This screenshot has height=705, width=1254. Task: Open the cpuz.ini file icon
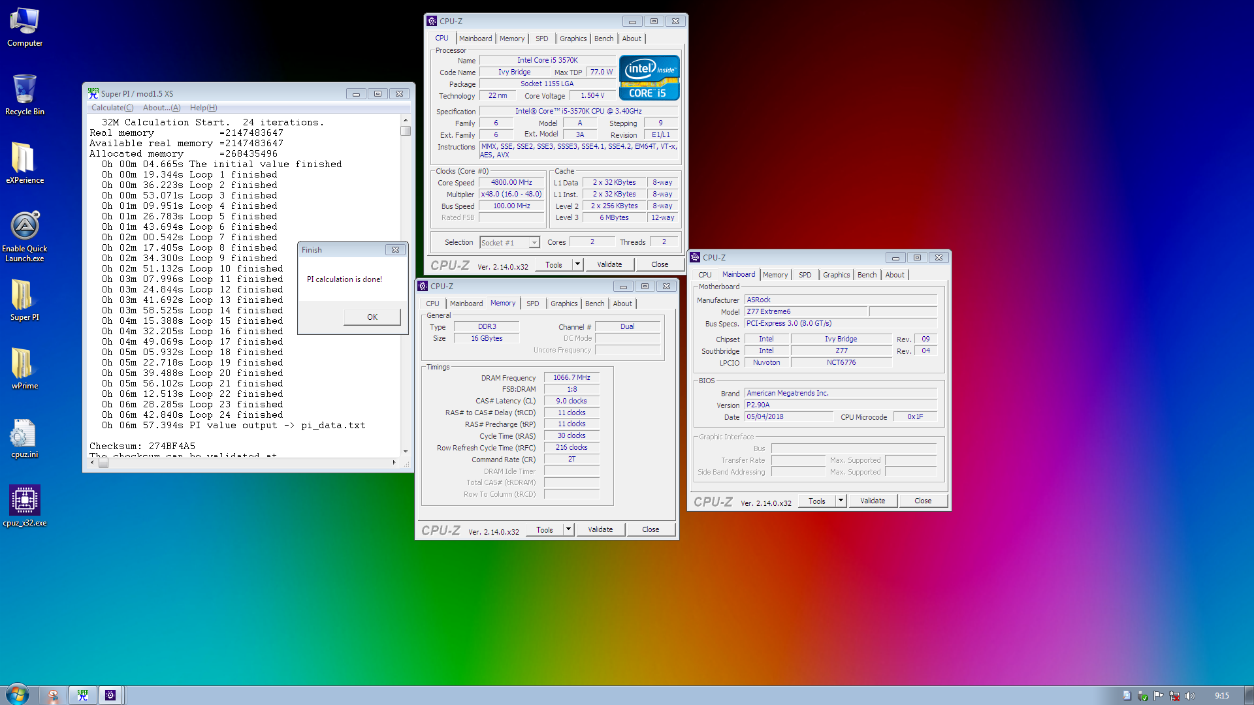(x=25, y=439)
